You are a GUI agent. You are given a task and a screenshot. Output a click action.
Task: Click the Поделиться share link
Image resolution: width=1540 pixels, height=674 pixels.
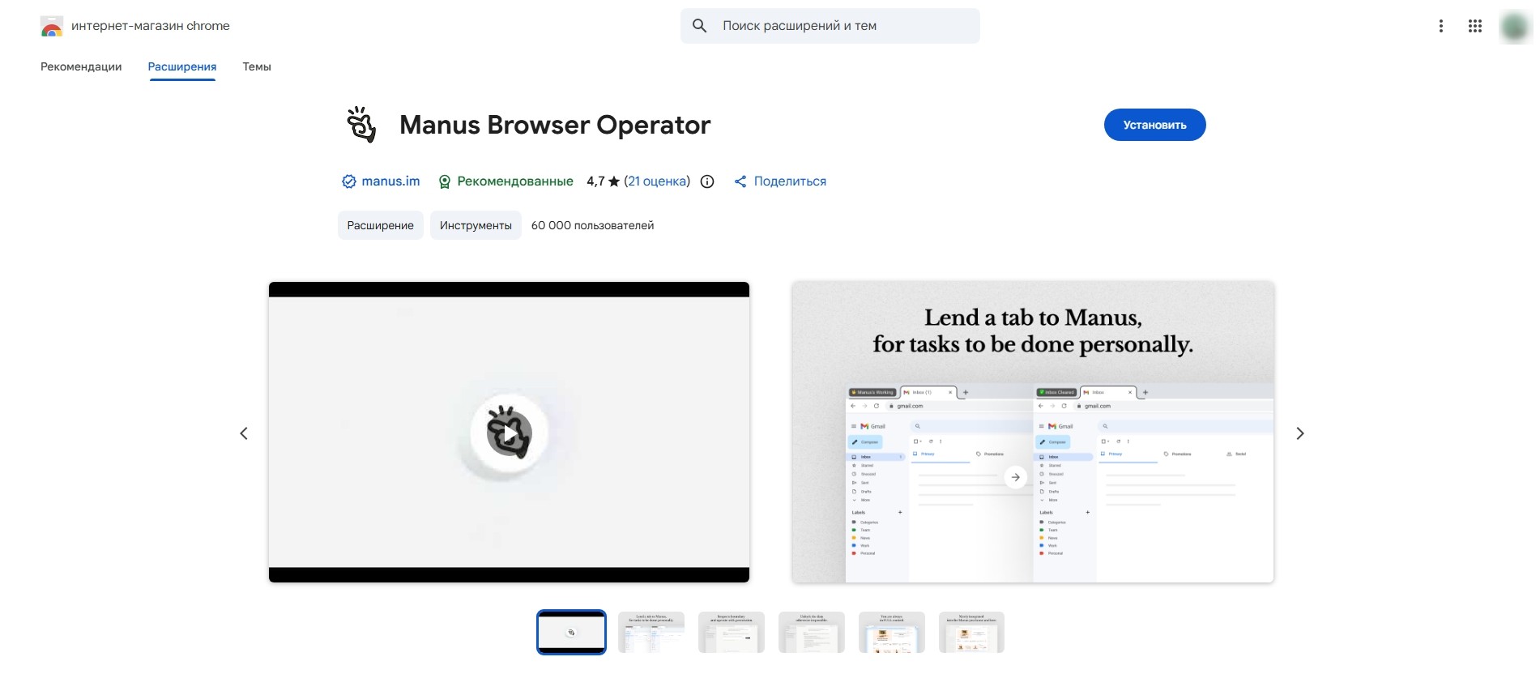click(x=780, y=181)
